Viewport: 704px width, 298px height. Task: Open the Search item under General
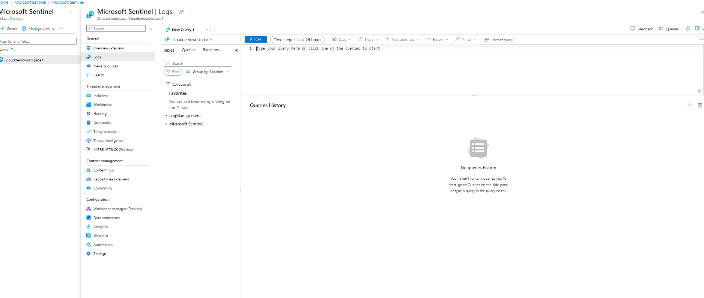pos(99,75)
